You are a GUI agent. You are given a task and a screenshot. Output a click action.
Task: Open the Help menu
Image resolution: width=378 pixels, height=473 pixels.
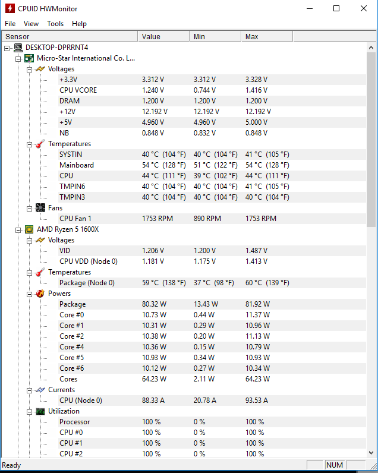[x=79, y=24]
